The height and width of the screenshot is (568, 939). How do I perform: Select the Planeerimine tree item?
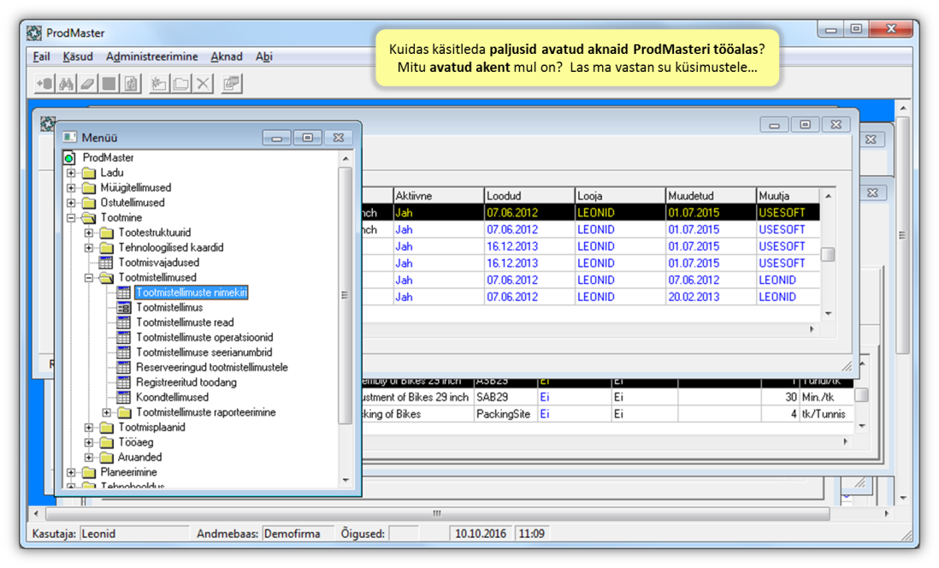pyautogui.click(x=128, y=472)
